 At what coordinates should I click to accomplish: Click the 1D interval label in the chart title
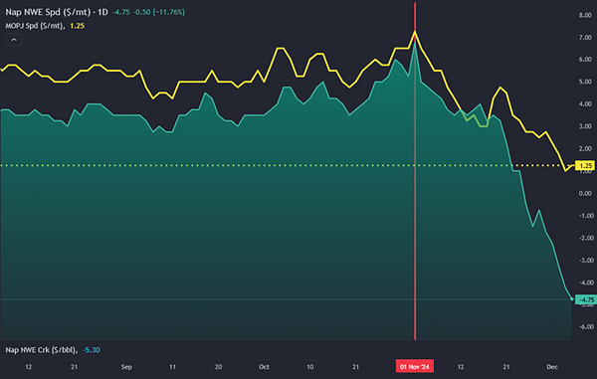[102, 12]
